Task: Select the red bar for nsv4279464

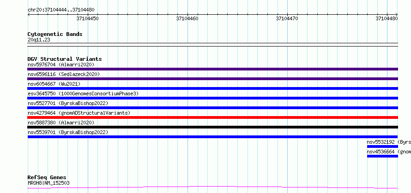Action: pos(212,117)
